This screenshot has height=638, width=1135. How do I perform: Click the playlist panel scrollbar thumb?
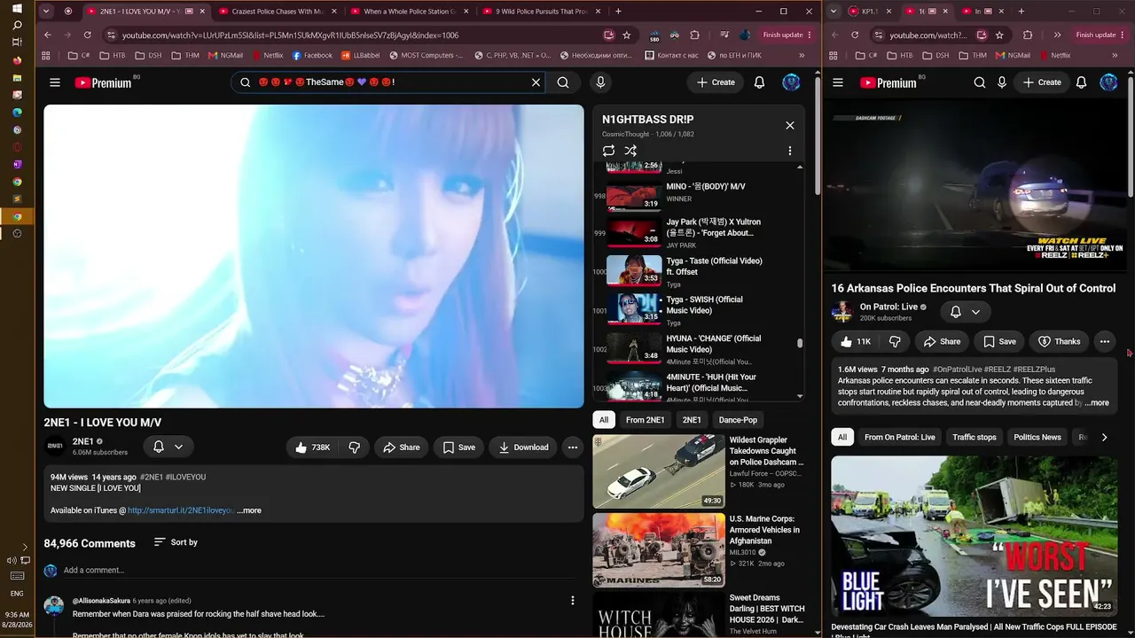[x=800, y=344]
